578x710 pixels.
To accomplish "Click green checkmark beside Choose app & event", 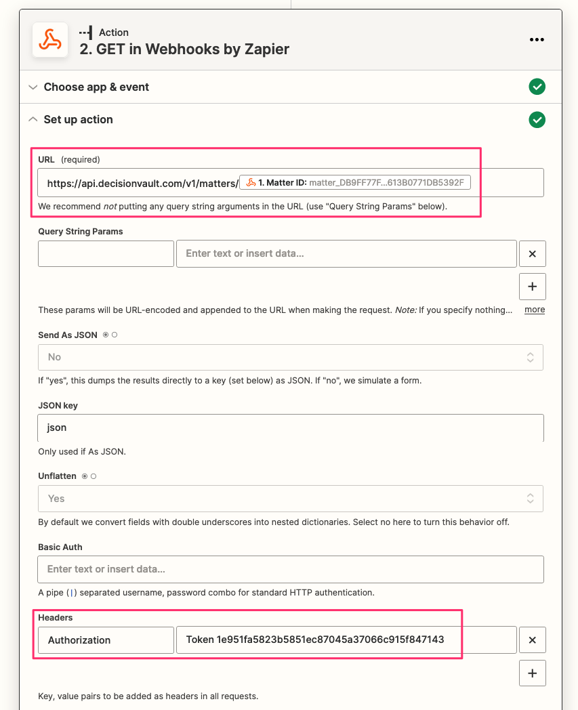I will [537, 87].
